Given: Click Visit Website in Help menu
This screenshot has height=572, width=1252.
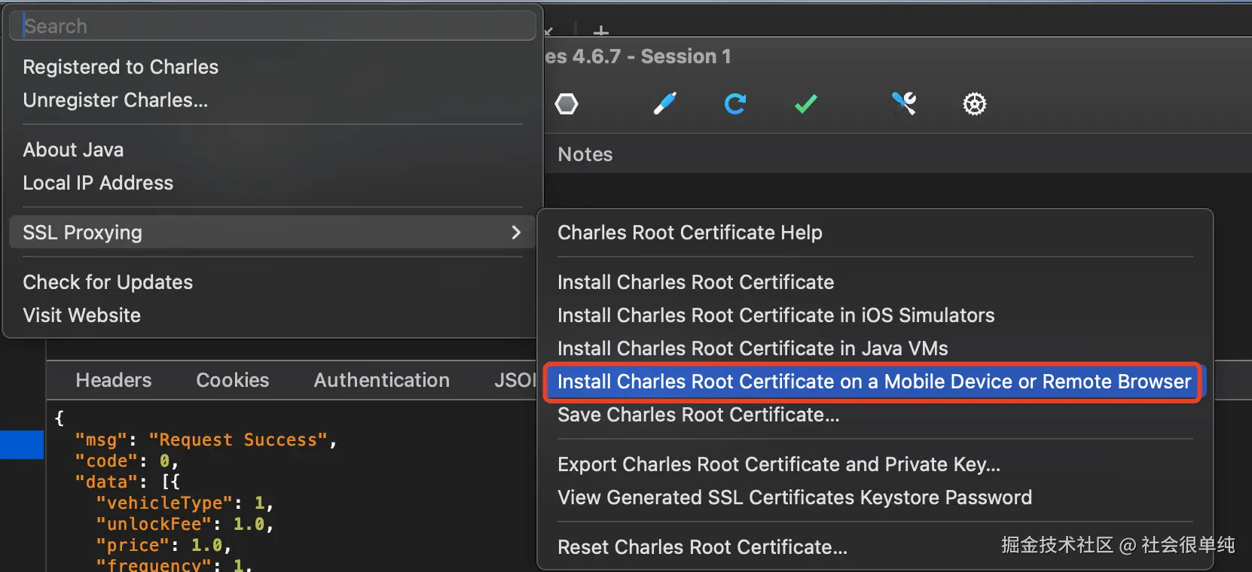Looking at the screenshot, I should pyautogui.click(x=82, y=315).
